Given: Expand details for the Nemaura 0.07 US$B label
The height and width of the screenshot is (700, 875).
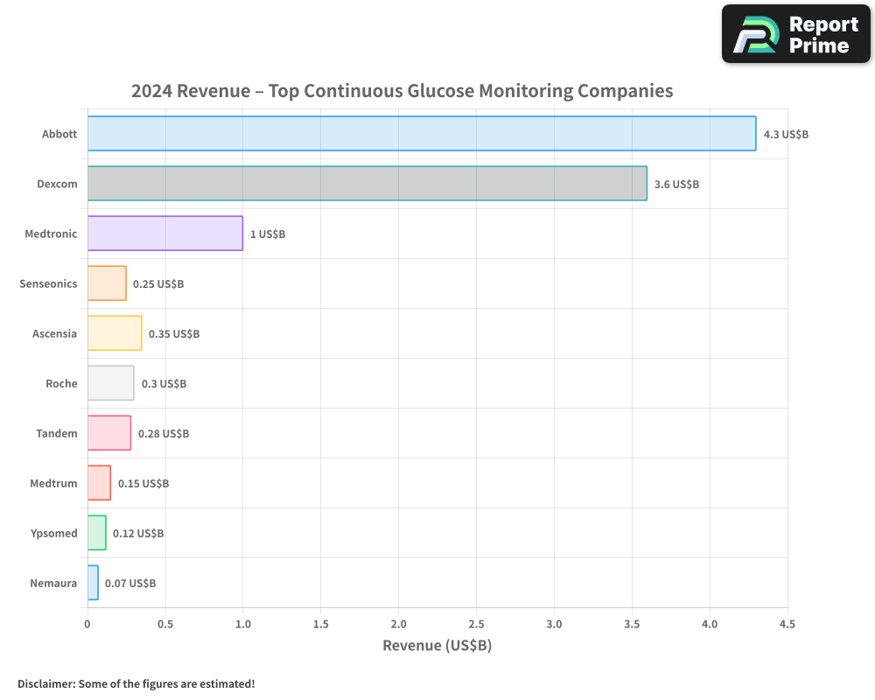Looking at the screenshot, I should 129,583.
